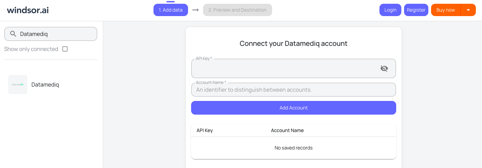Check the Show only connected checkbox
The height and width of the screenshot is (168, 482).
coord(65,49)
